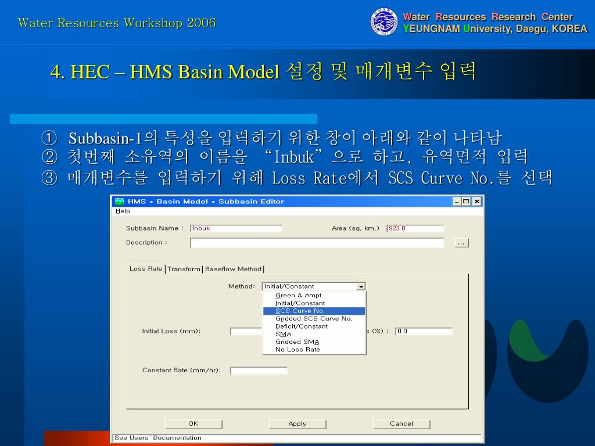Image resolution: width=595 pixels, height=446 pixels.
Task: Choose Gridded SCS Curve No. option
Action: 314,319
